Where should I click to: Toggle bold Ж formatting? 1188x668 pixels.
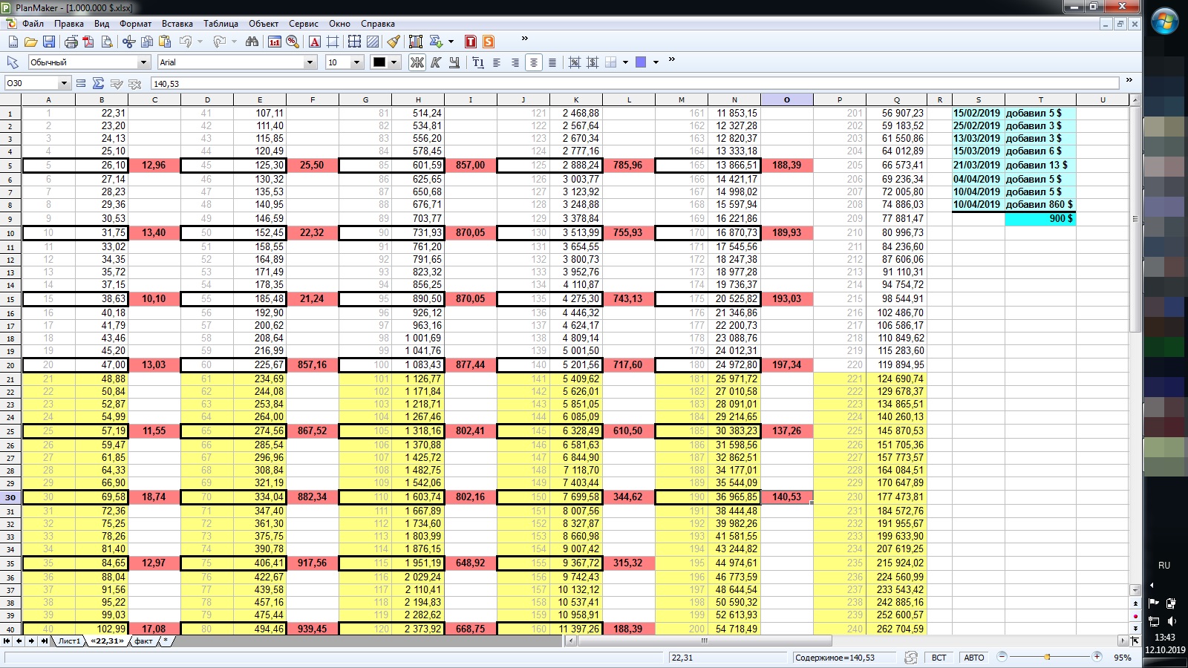[417, 62]
